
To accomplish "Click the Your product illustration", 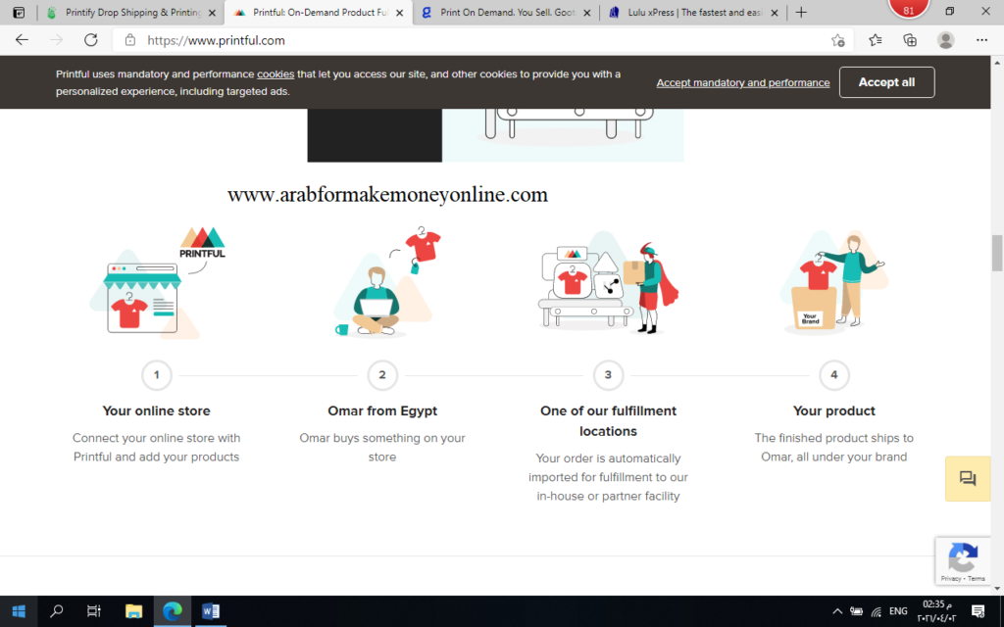I will [834, 281].
